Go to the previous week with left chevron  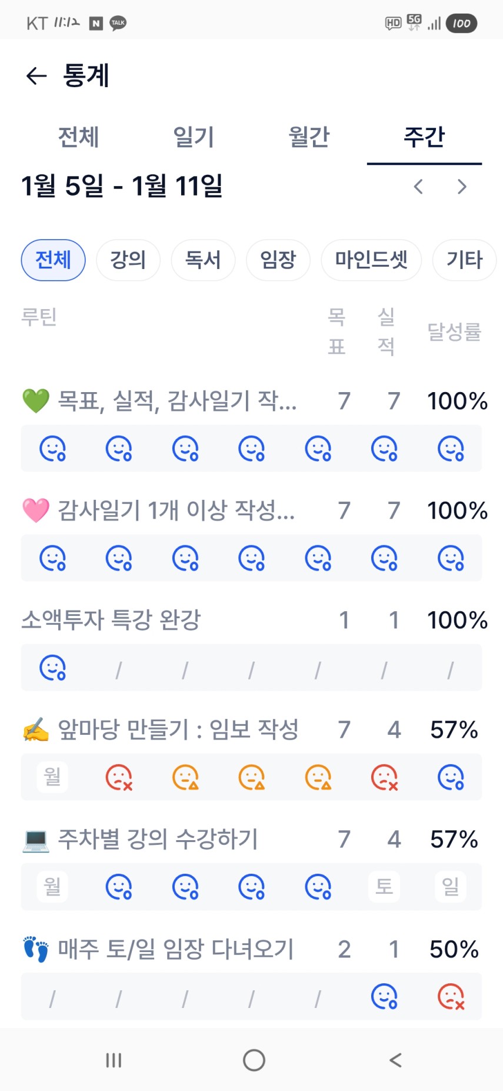418,187
